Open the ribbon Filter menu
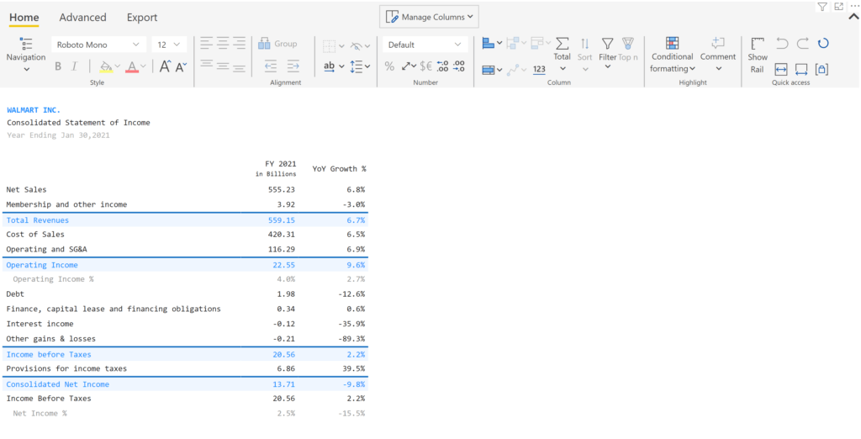This screenshot has width=861, height=439. point(607,53)
